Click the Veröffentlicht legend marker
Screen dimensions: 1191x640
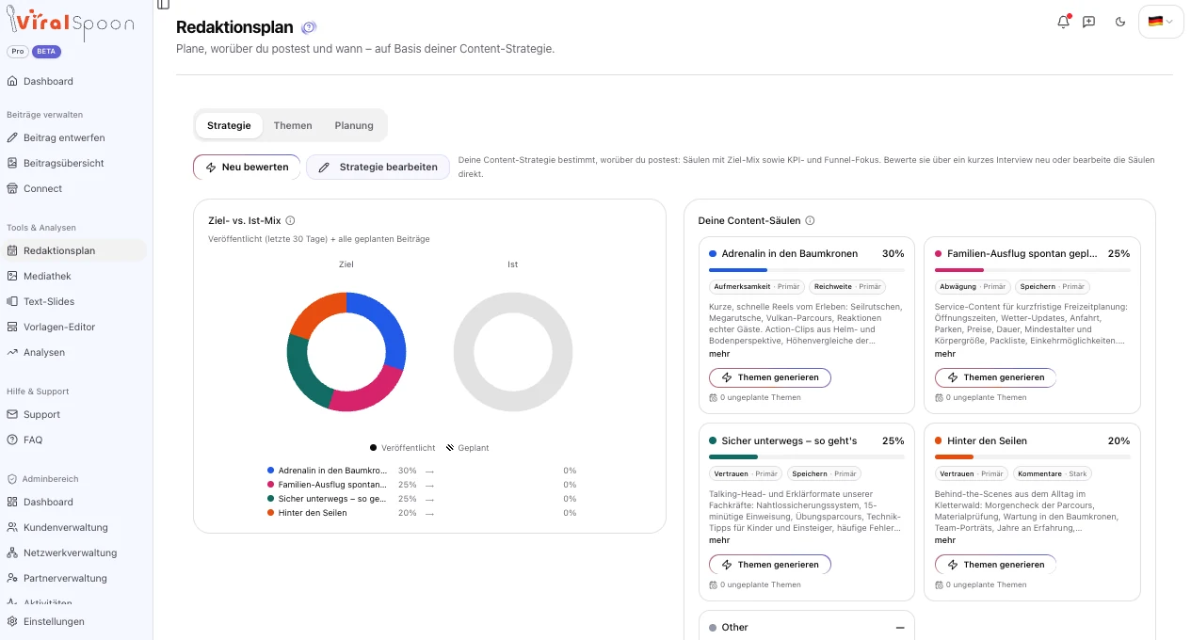(x=374, y=448)
